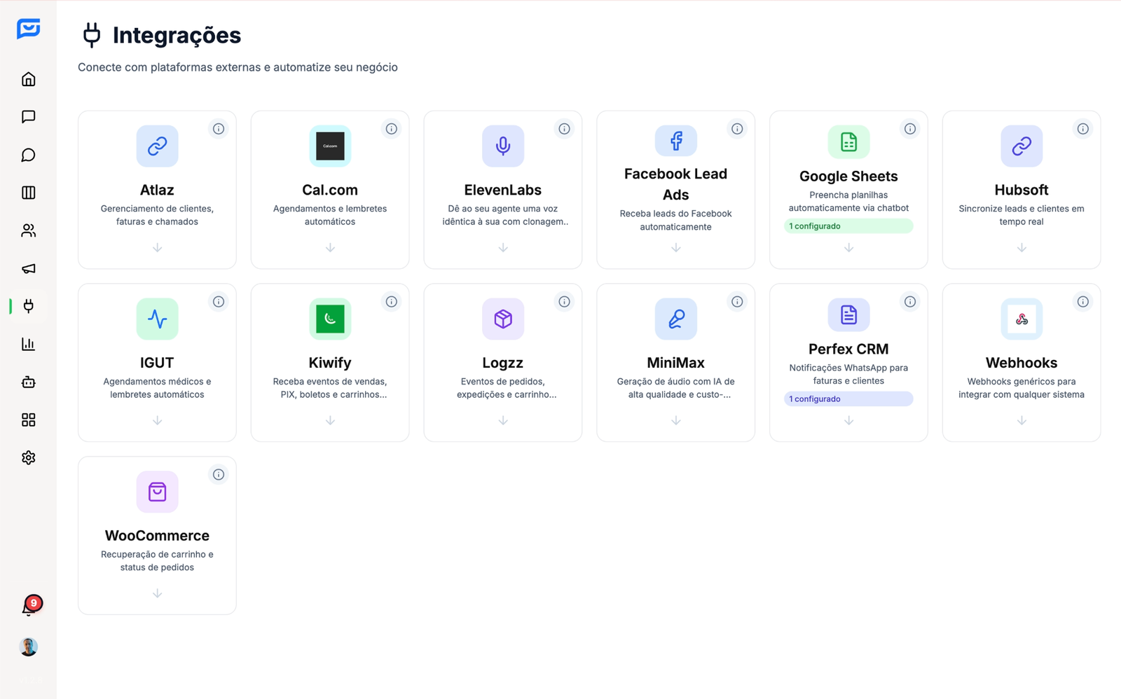Expand the Hubsoft card down arrow
The image size is (1121, 699).
click(1022, 248)
